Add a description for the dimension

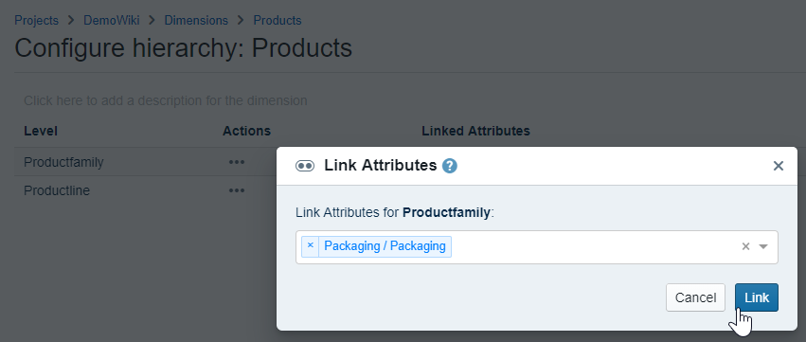pos(166,100)
